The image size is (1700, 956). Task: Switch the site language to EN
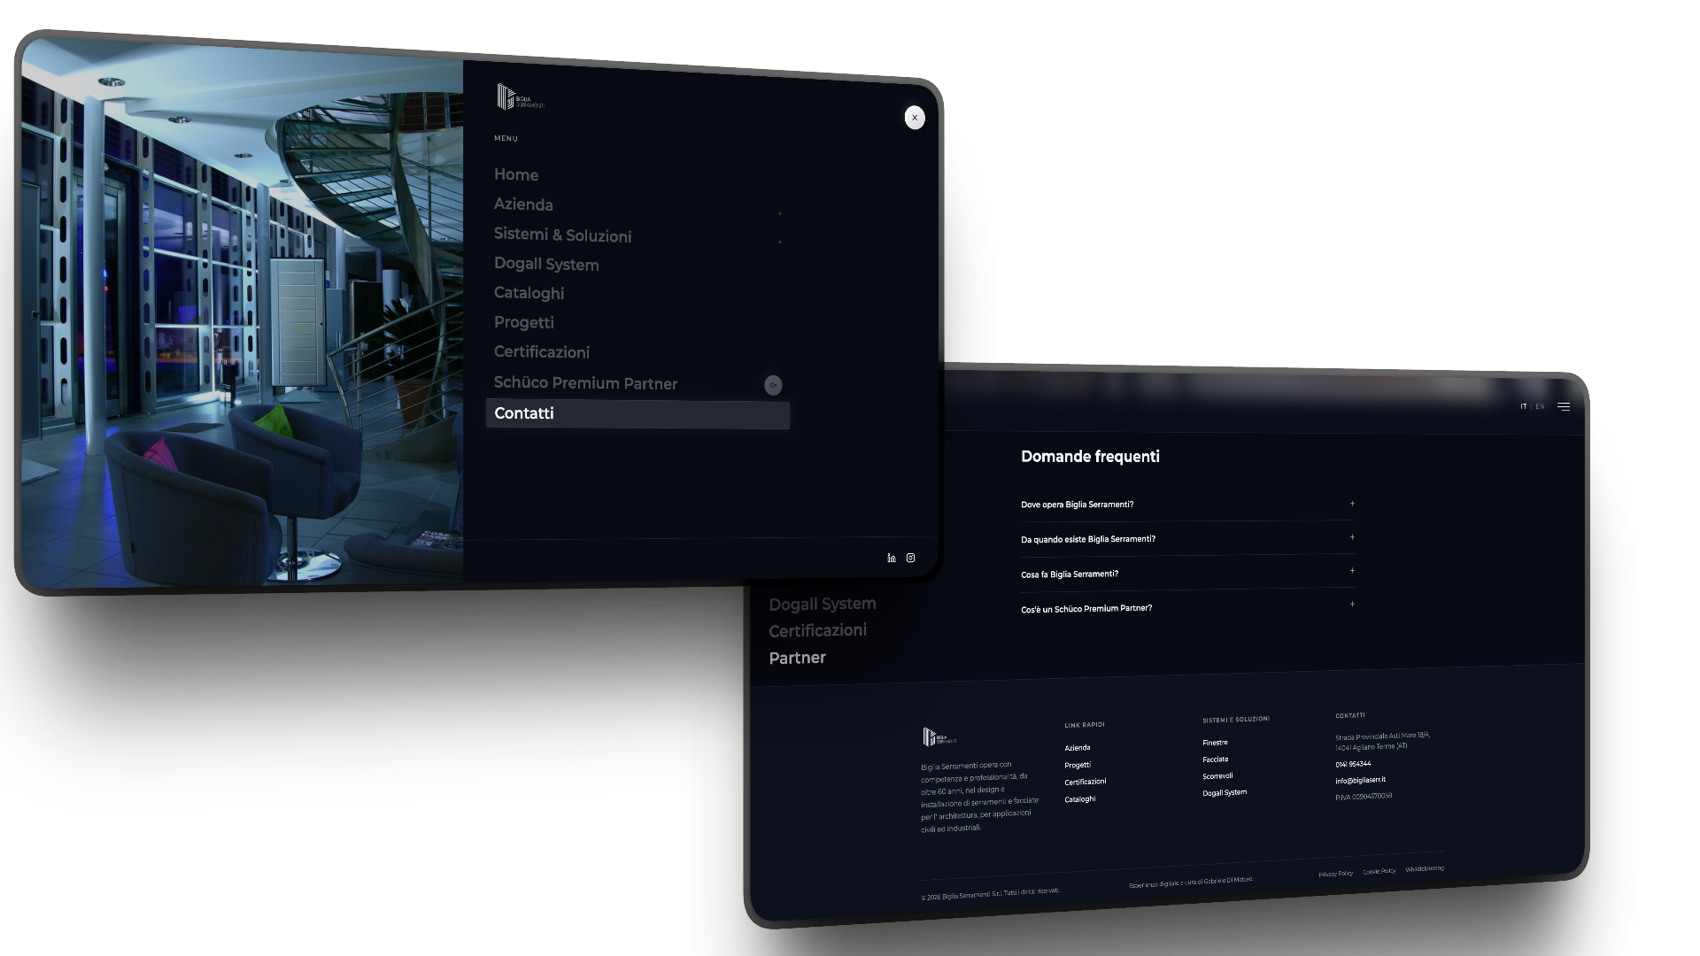click(1540, 407)
